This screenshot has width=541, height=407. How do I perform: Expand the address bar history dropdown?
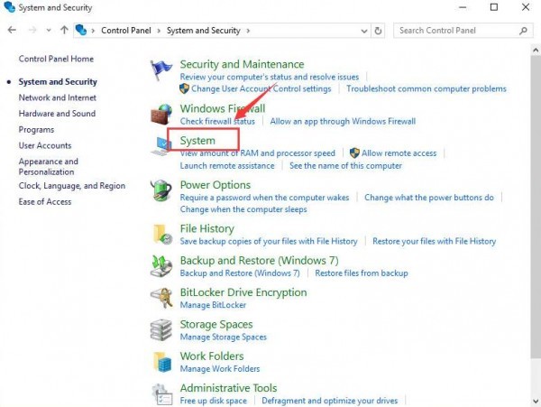(364, 31)
